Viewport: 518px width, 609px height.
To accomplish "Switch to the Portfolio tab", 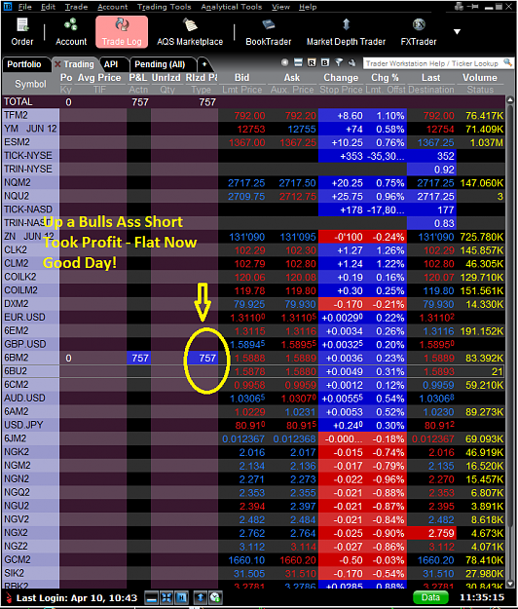I will click(25, 64).
